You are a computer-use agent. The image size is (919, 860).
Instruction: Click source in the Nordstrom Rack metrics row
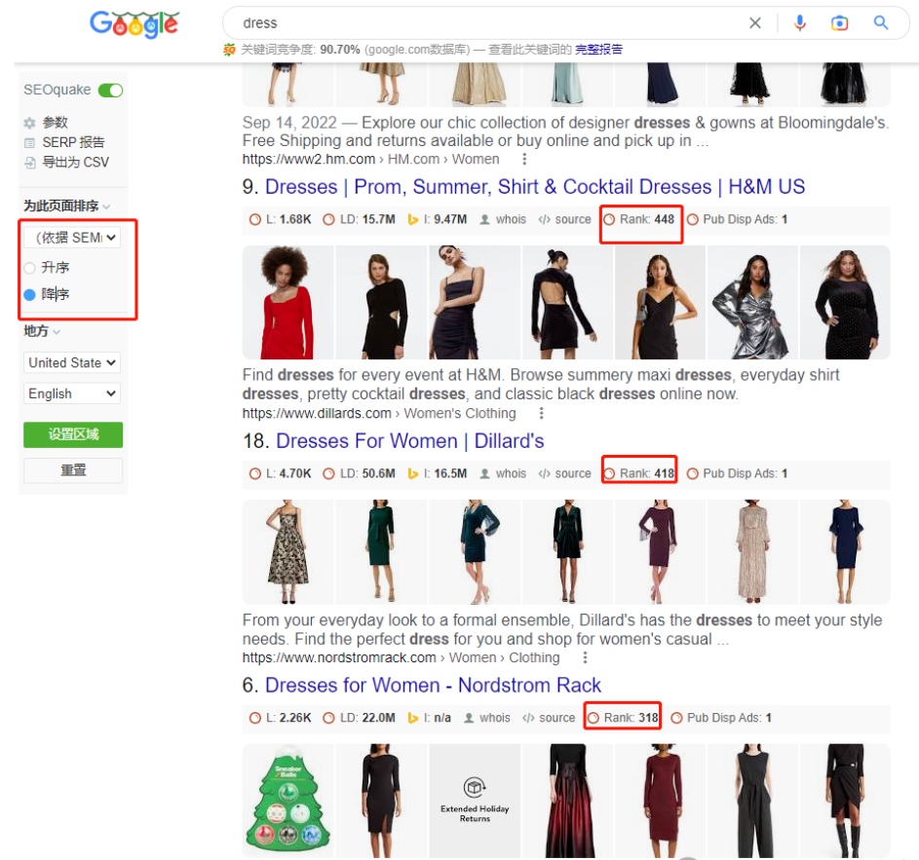tap(549, 718)
